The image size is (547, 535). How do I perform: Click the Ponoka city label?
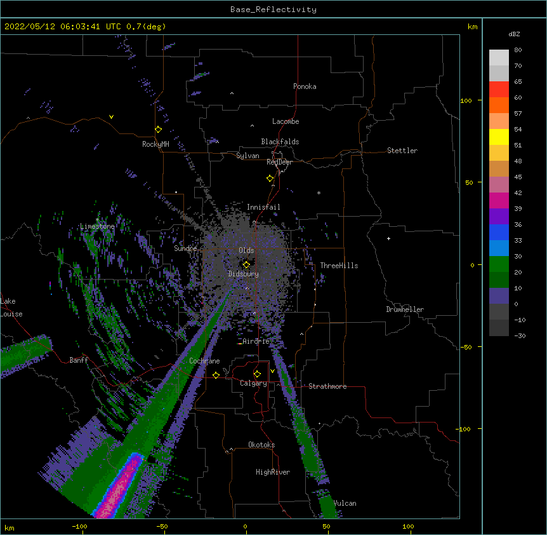[x=305, y=86]
